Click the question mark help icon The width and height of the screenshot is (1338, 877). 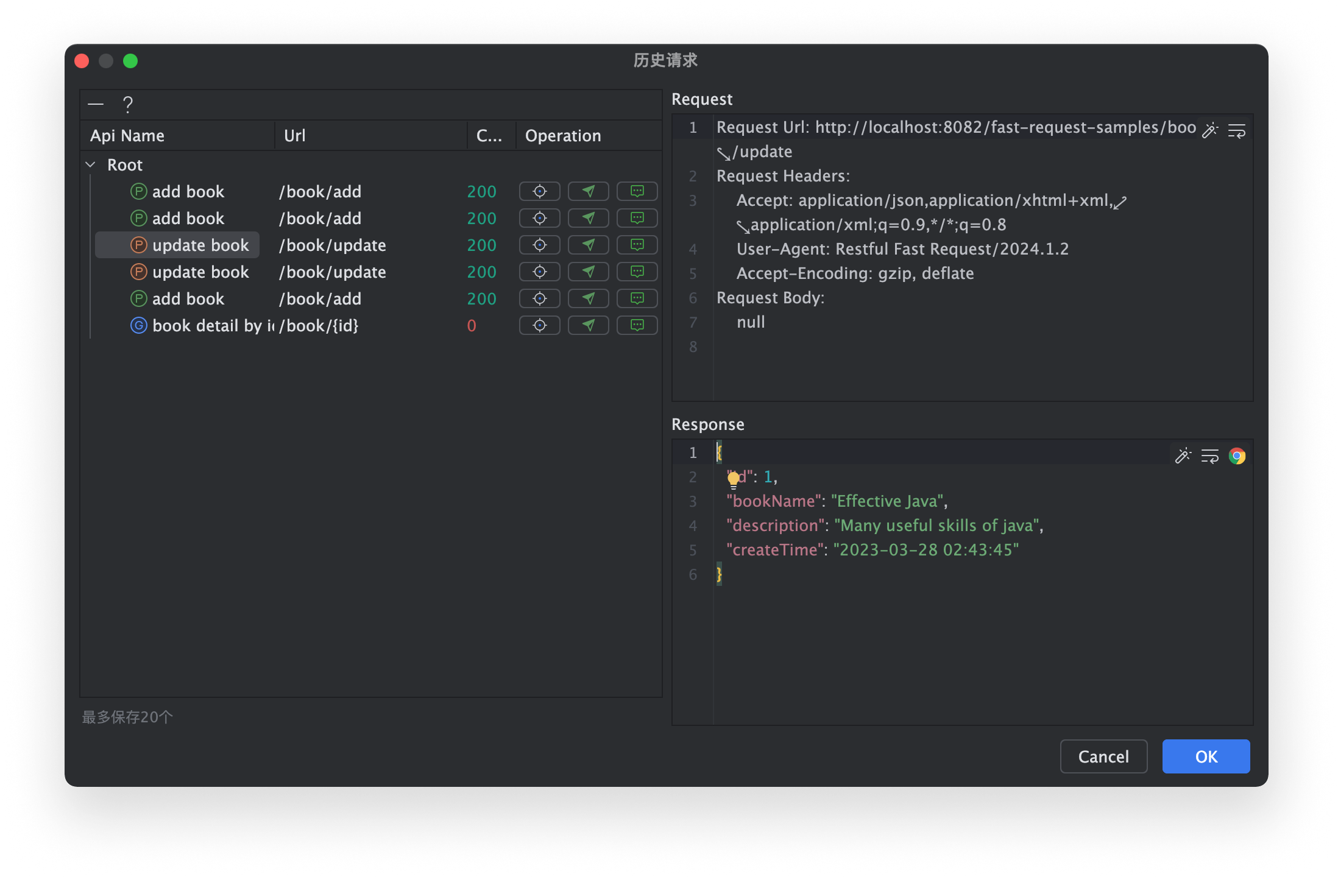(127, 105)
